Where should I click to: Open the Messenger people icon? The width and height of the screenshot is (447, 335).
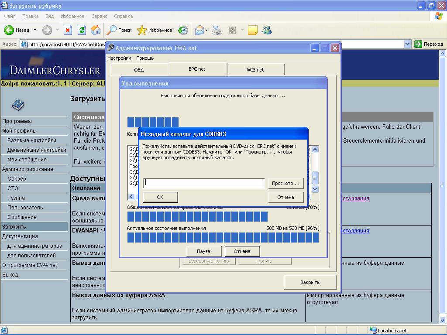pyautogui.click(x=267, y=30)
